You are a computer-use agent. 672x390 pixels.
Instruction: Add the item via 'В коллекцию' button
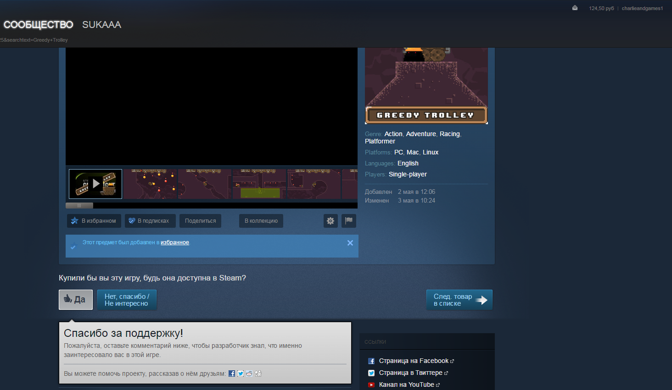tap(261, 221)
